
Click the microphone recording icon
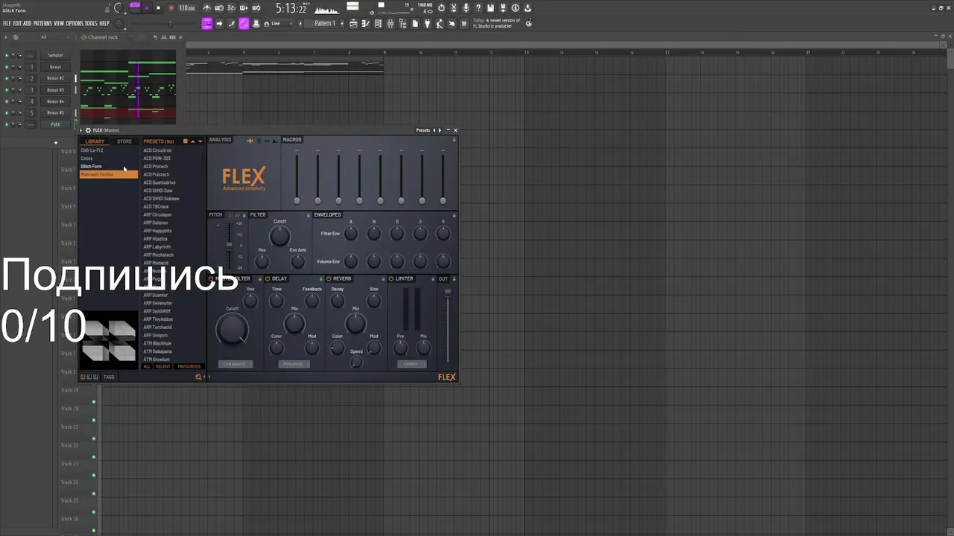tap(467, 8)
